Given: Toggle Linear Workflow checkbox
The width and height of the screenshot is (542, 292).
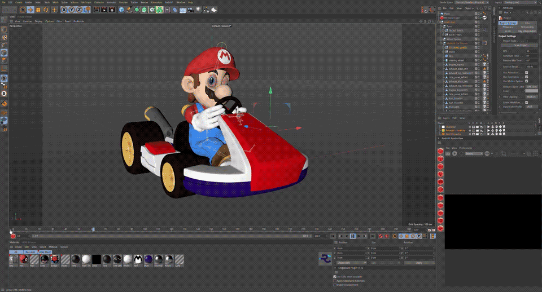Looking at the screenshot, I should pos(526,102).
